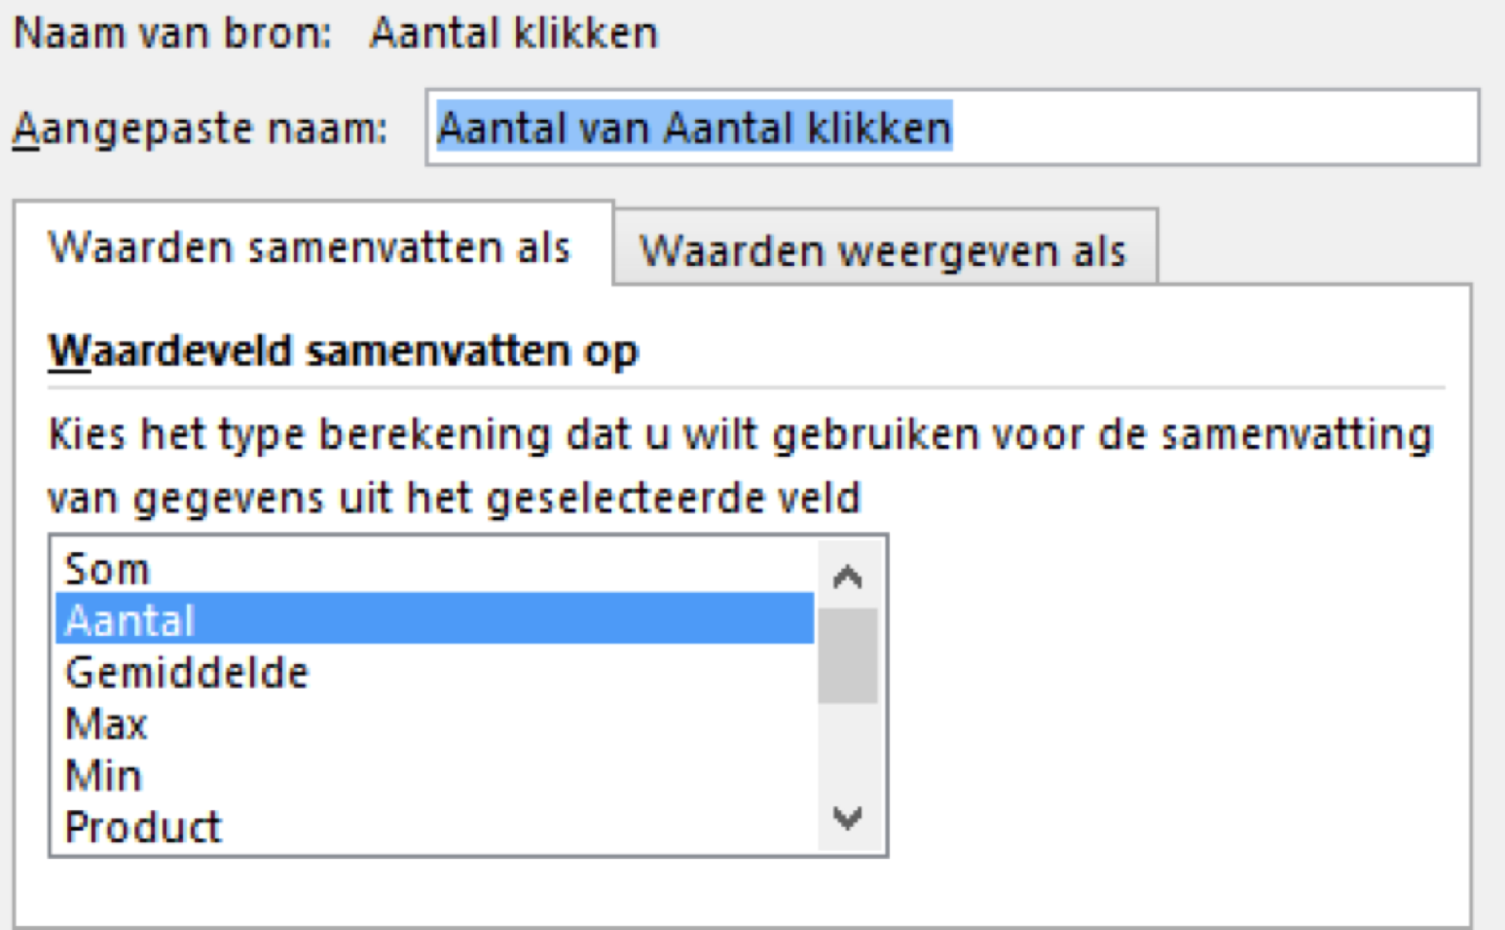
Task: Click the Waardeveld samenvatten op heading
Action: pos(343,351)
